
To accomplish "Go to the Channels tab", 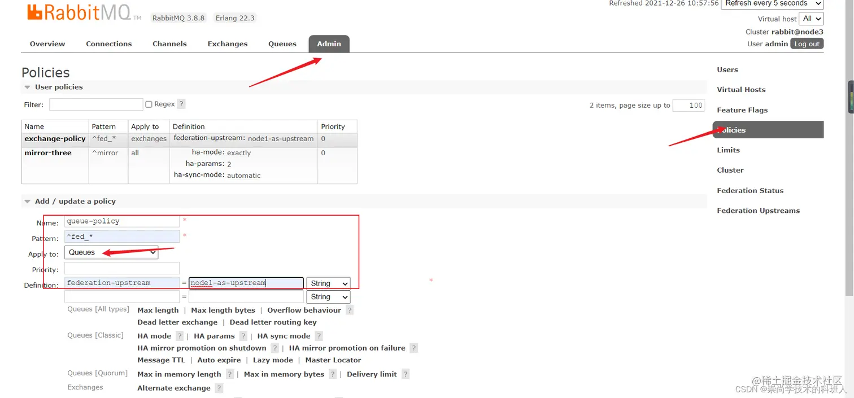I will point(169,43).
